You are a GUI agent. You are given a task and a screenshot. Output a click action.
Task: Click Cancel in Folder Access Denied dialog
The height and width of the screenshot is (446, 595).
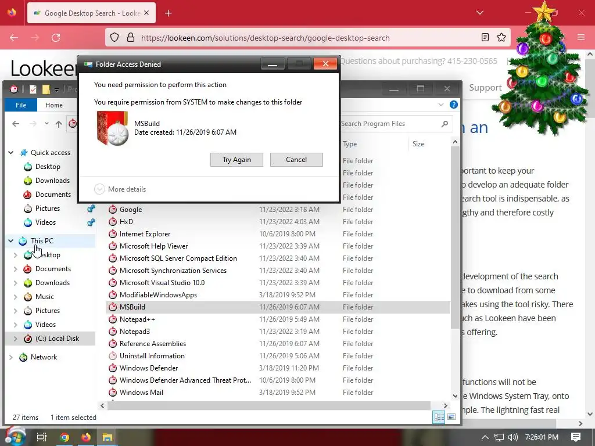pos(296,160)
